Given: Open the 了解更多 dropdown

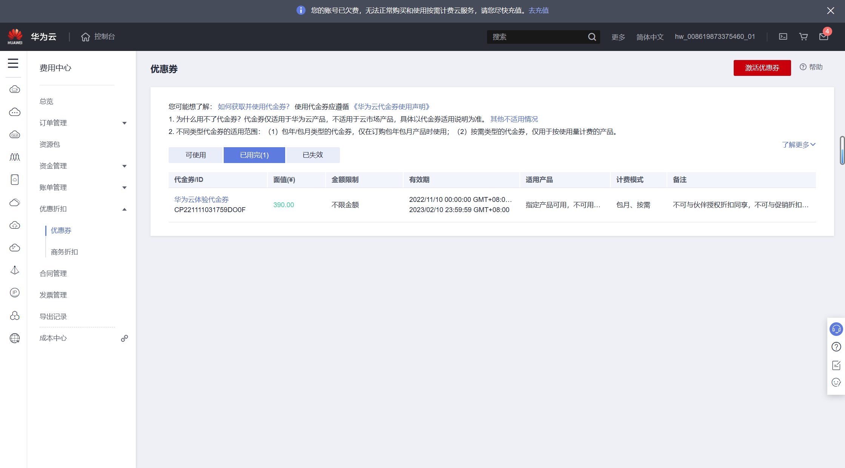Looking at the screenshot, I should (798, 145).
